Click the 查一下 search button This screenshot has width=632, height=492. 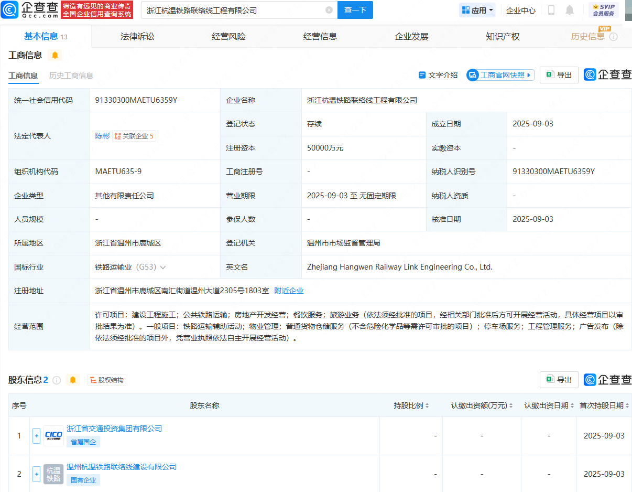click(355, 10)
